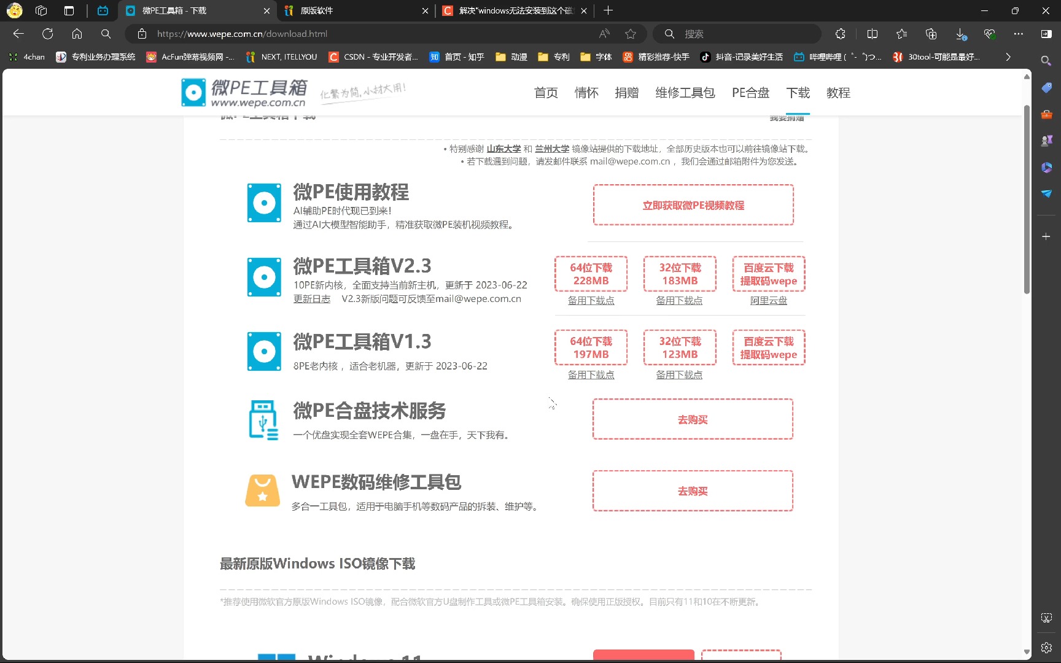Open the 阿里云盘 link
Viewport: 1061px width, 663px height.
point(769,300)
